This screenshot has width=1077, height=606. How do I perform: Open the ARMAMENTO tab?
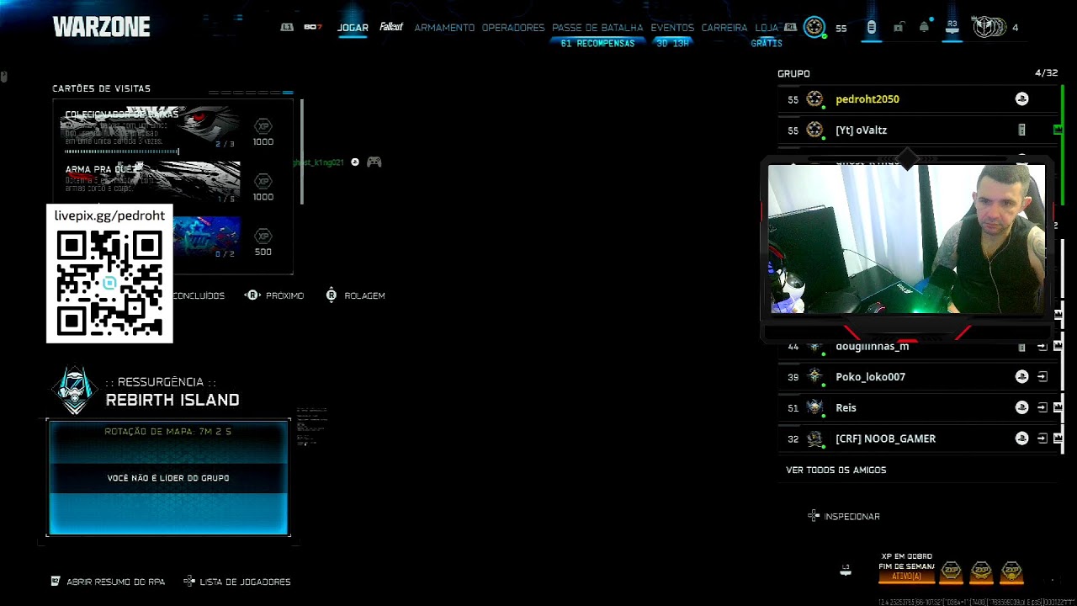pyautogui.click(x=444, y=28)
